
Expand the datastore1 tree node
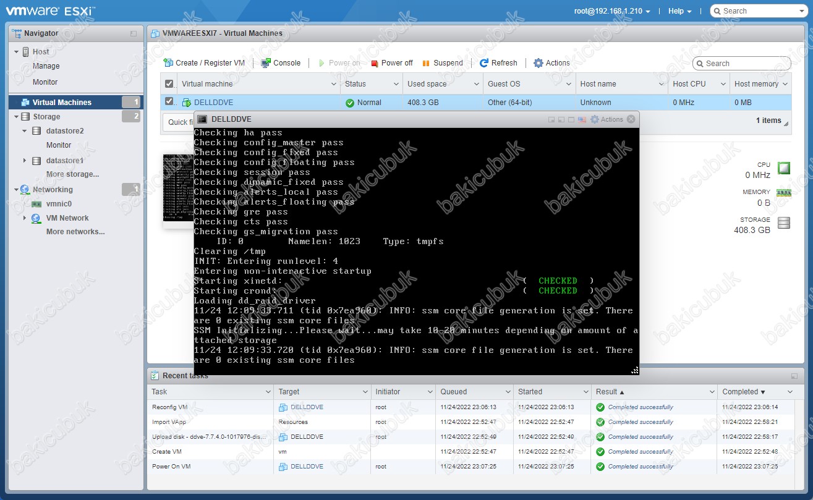25,161
